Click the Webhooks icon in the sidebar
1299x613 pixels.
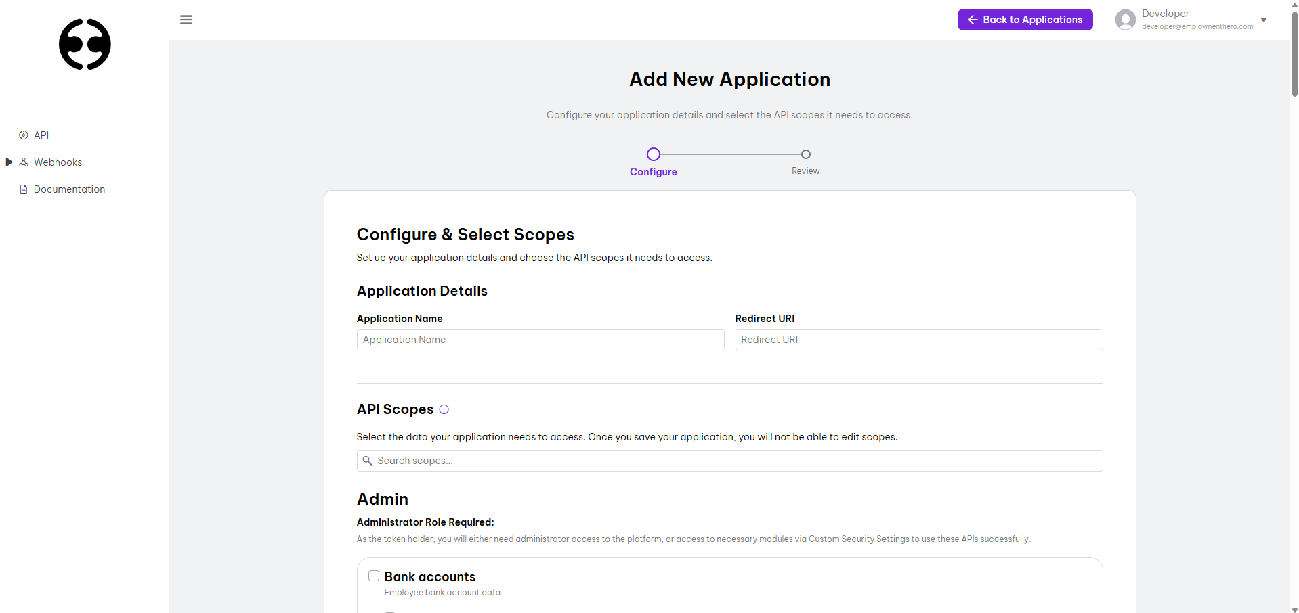coord(24,162)
